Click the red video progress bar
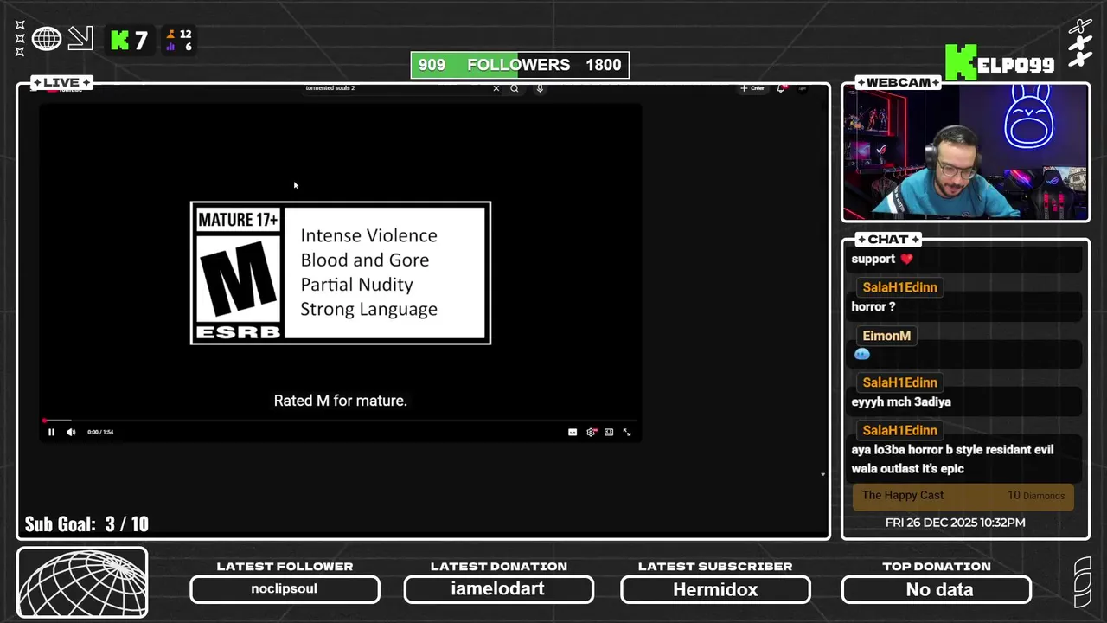 (x=341, y=421)
